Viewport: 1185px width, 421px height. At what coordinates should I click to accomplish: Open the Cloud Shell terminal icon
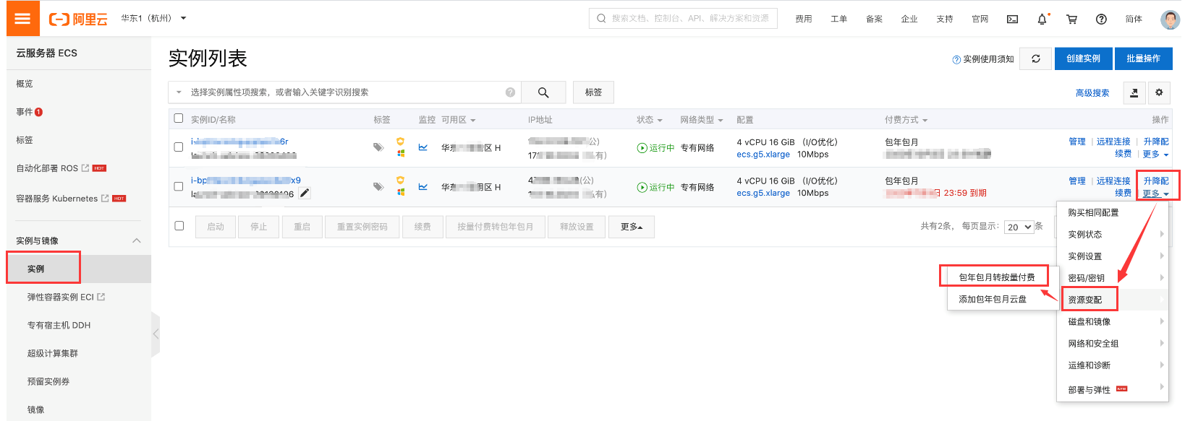tap(1012, 19)
